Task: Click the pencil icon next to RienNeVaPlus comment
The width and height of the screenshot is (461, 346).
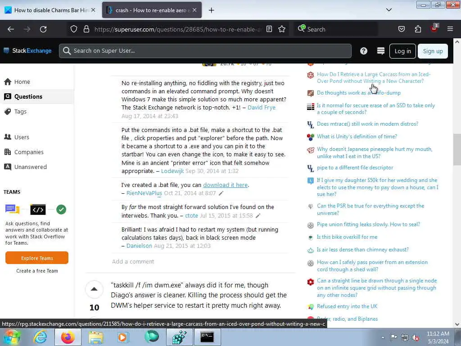Action: 221,193
